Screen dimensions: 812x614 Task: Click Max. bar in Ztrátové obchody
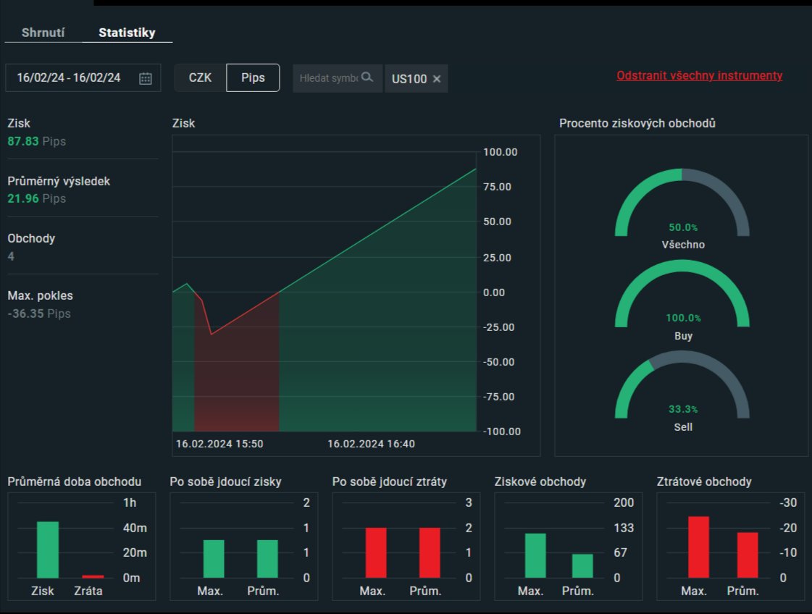[698, 547]
